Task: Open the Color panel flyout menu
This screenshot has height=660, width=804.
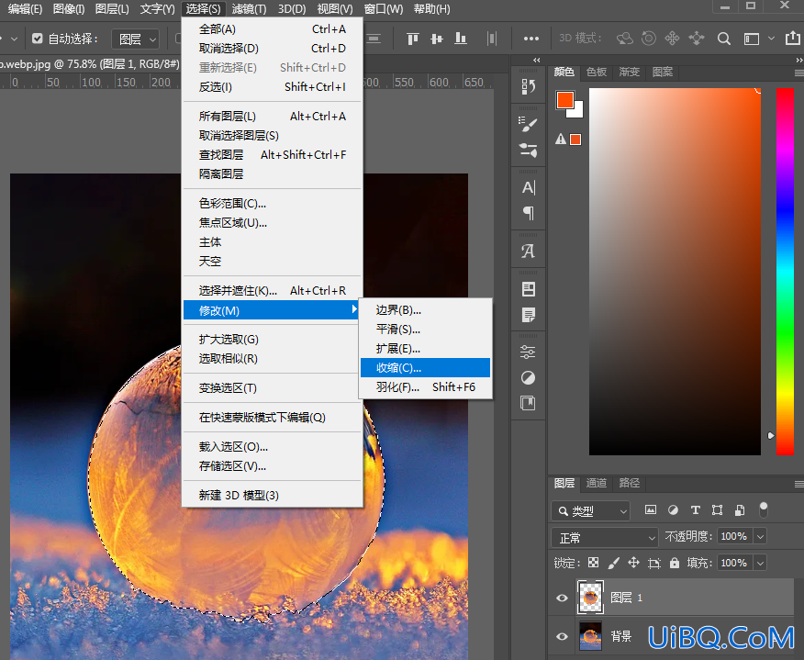Action: point(798,73)
